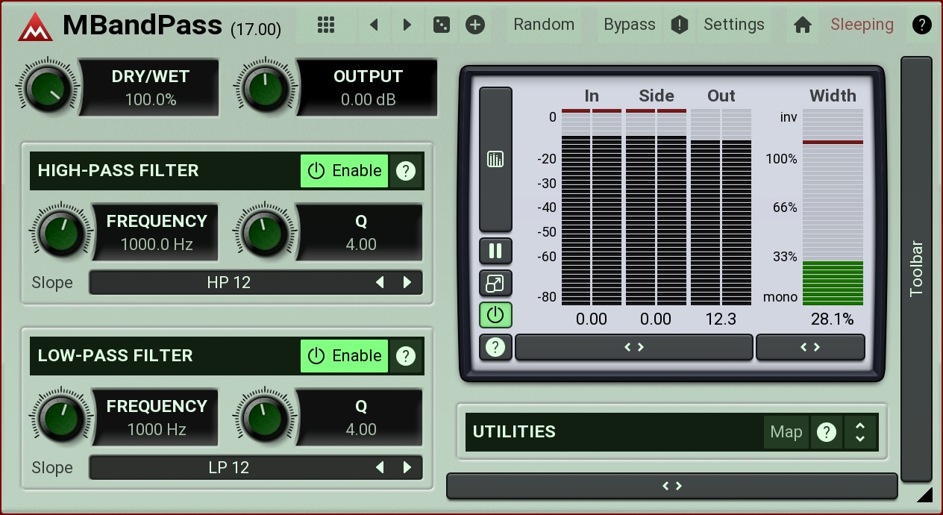Disable the Low-Pass Filter Enable button
Viewport: 943px width, 515px height.
(345, 356)
